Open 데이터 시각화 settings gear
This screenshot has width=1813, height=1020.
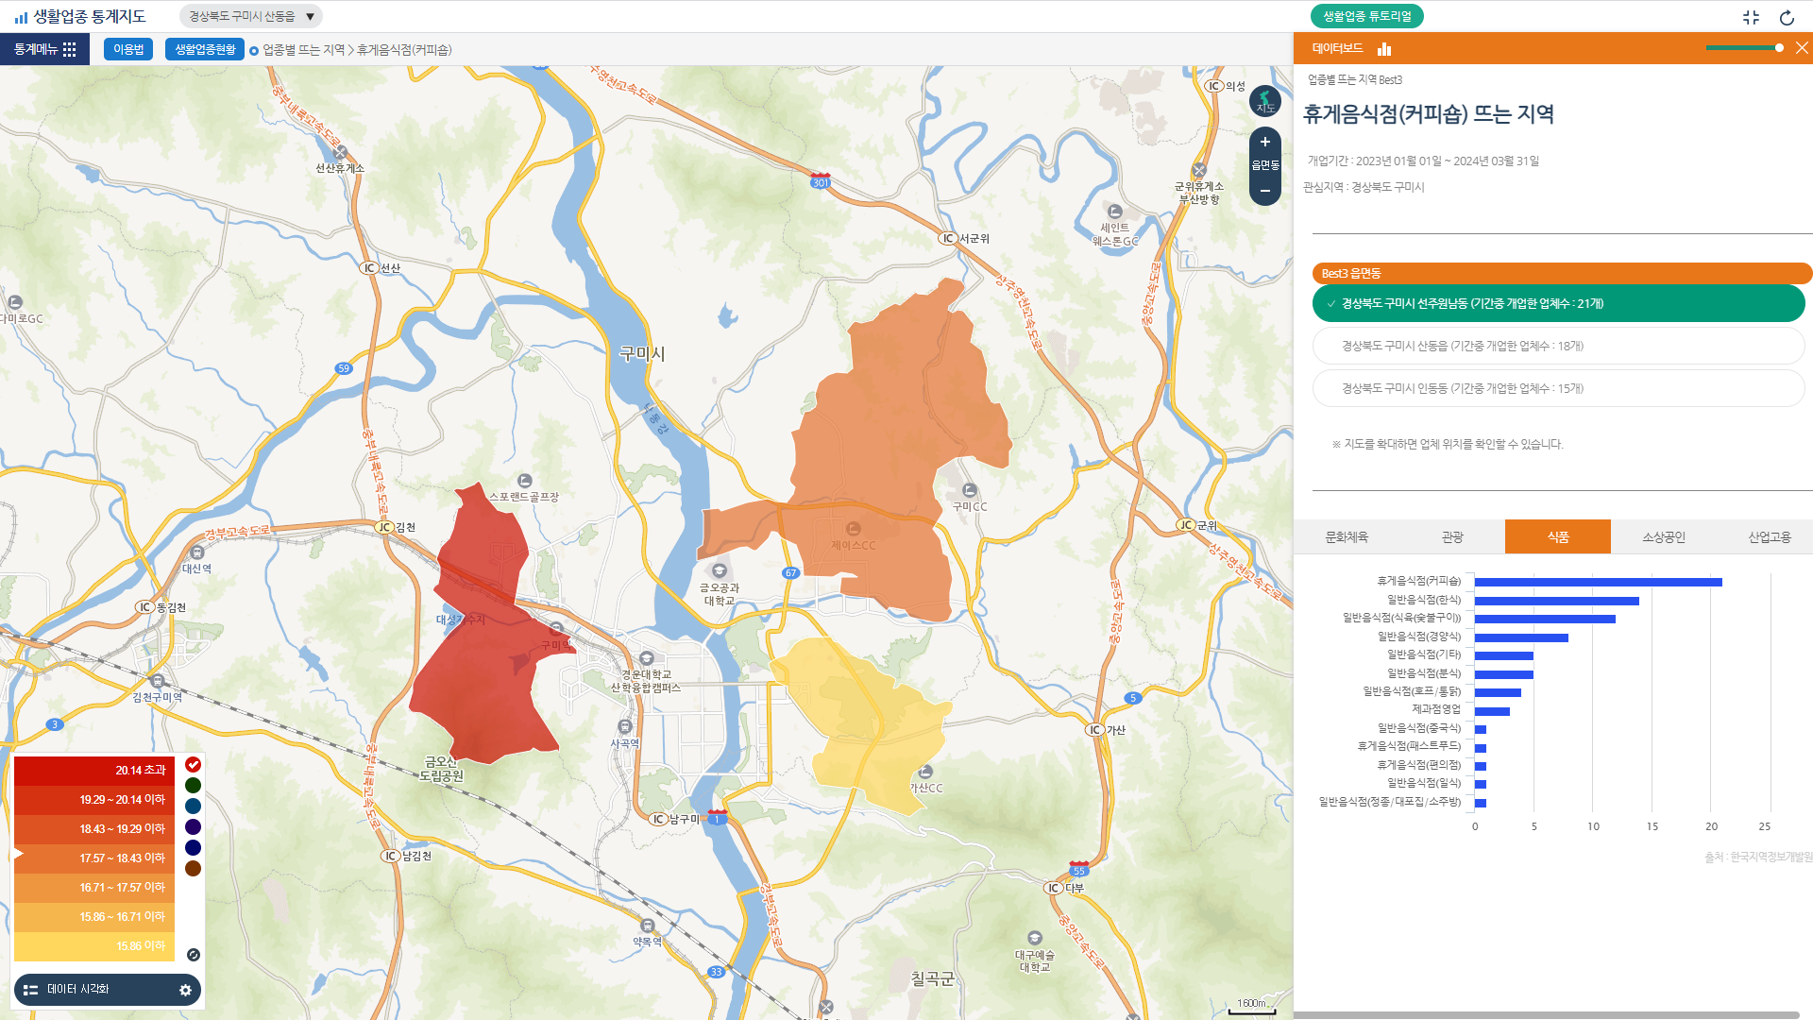point(185,990)
